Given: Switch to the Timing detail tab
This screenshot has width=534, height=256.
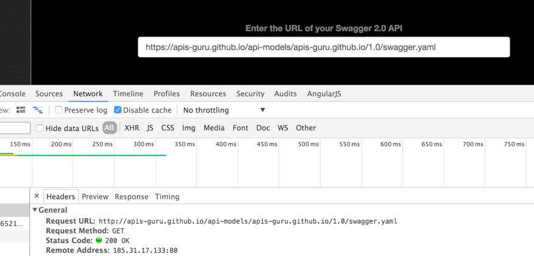Looking at the screenshot, I should (x=167, y=196).
